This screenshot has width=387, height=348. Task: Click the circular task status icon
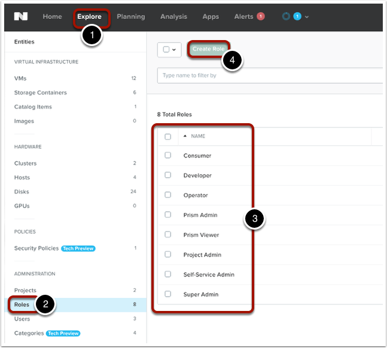click(286, 17)
